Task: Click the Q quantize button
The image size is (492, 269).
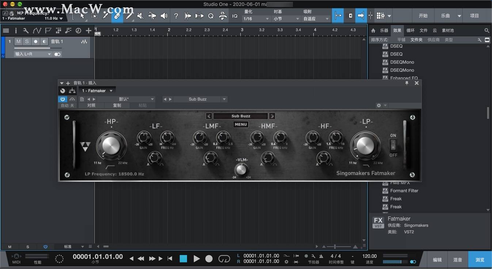Action: 211,16
